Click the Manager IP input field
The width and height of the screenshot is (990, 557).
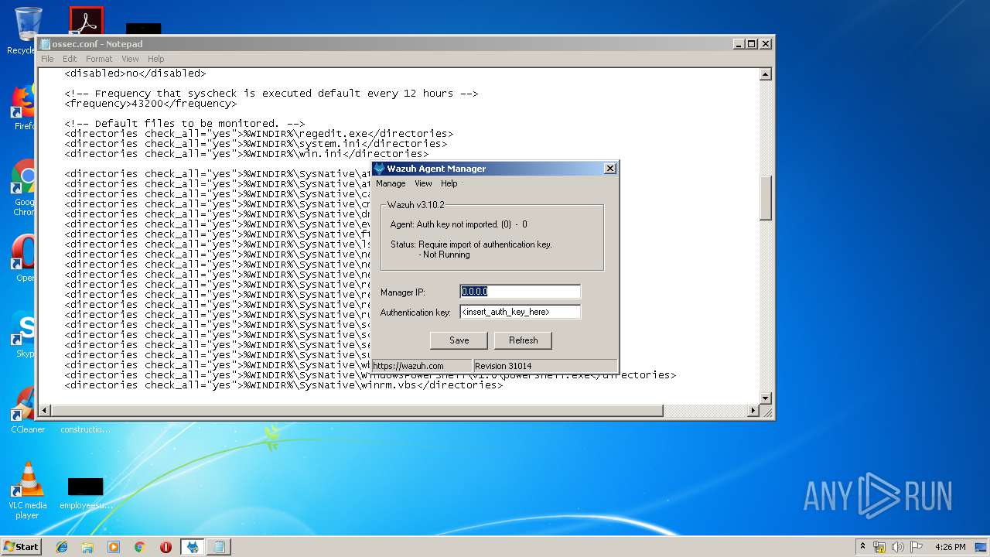[x=520, y=292]
